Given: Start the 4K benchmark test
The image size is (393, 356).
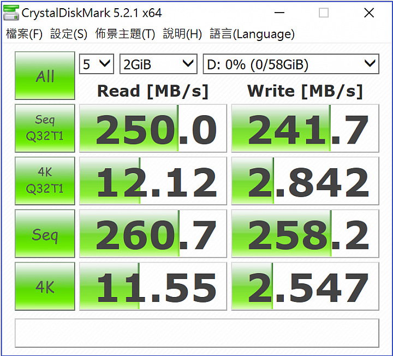Looking at the screenshot, I should click(45, 286).
